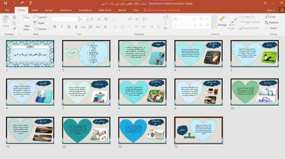
Task: Select slide 1 title thumbnail
Action: 30,54
